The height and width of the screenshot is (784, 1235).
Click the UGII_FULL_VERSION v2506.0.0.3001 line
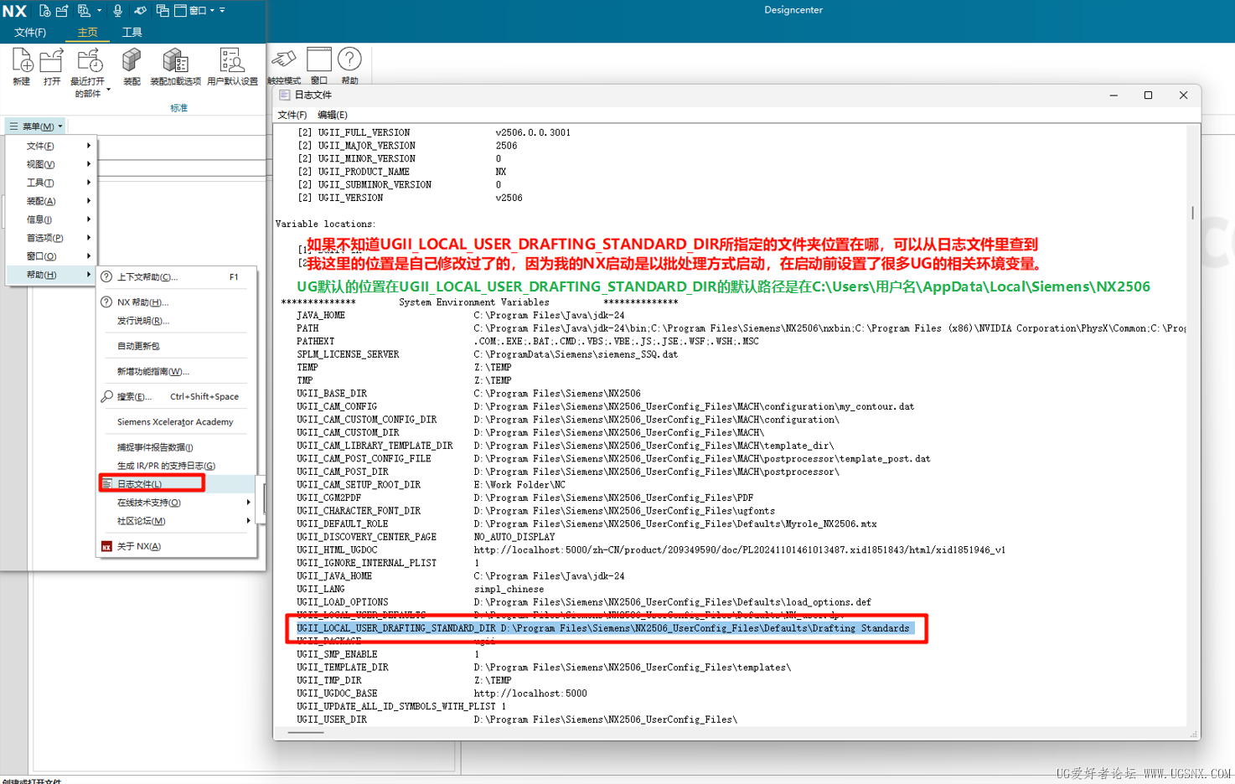(434, 133)
